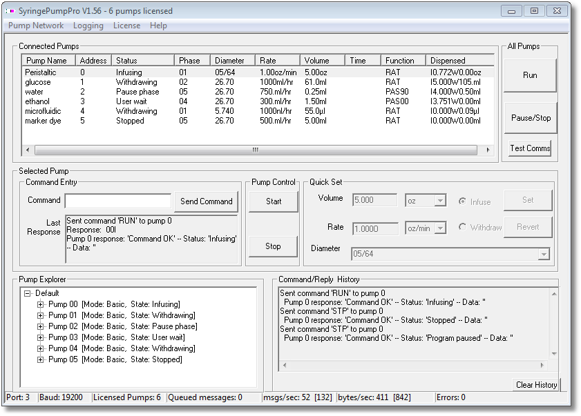
Task: Click the Phase column header
Action: point(192,60)
